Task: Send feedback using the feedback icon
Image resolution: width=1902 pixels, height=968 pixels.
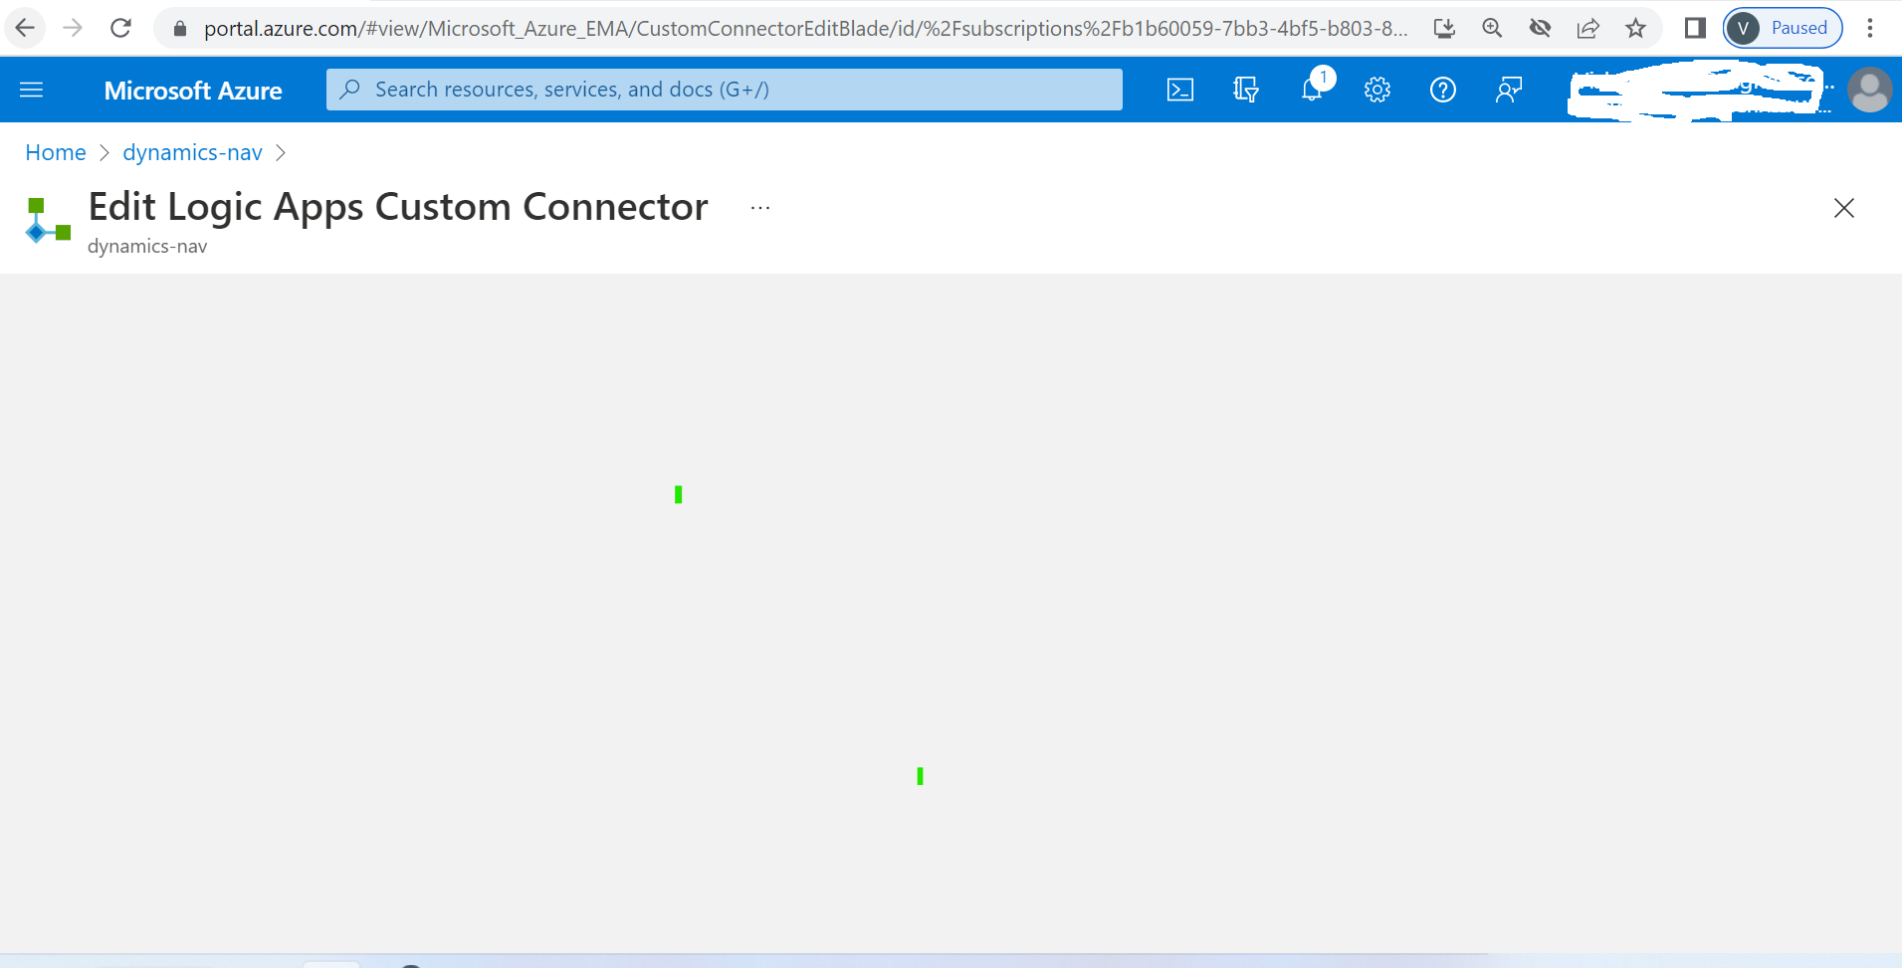Action: point(1508,89)
